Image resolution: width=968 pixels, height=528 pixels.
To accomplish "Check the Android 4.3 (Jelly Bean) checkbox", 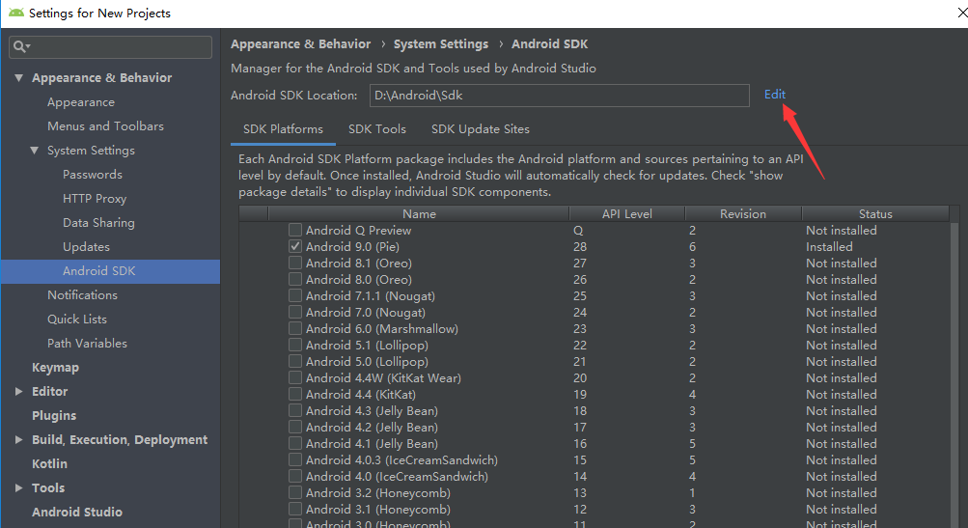I will [295, 410].
